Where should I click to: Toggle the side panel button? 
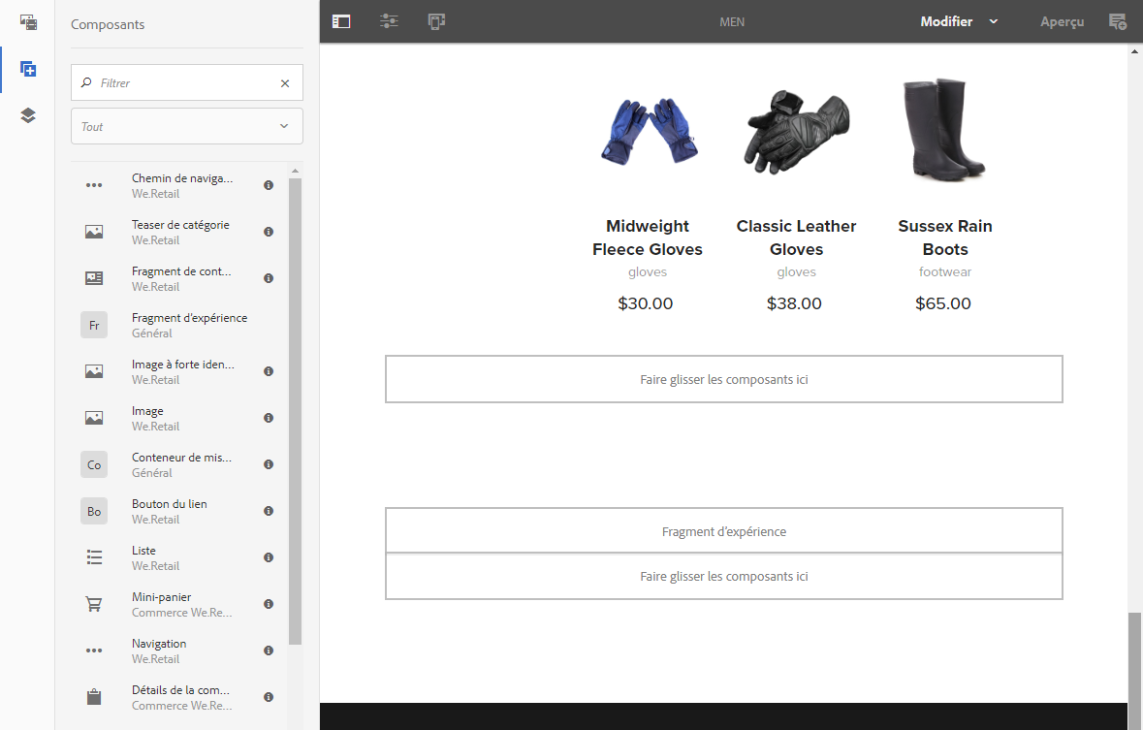pos(341,21)
